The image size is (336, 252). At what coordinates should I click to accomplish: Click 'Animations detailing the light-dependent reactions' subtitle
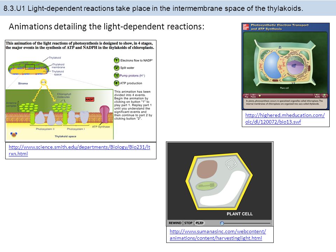pos(106,27)
